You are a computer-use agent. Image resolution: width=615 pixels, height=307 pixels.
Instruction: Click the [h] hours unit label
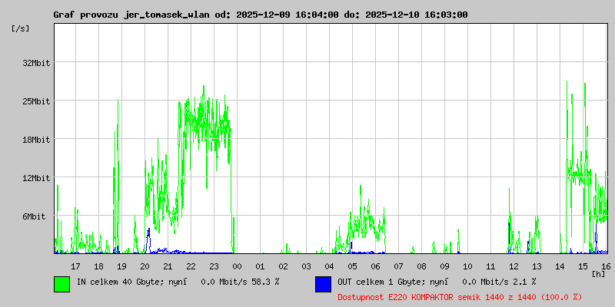pos(599,273)
